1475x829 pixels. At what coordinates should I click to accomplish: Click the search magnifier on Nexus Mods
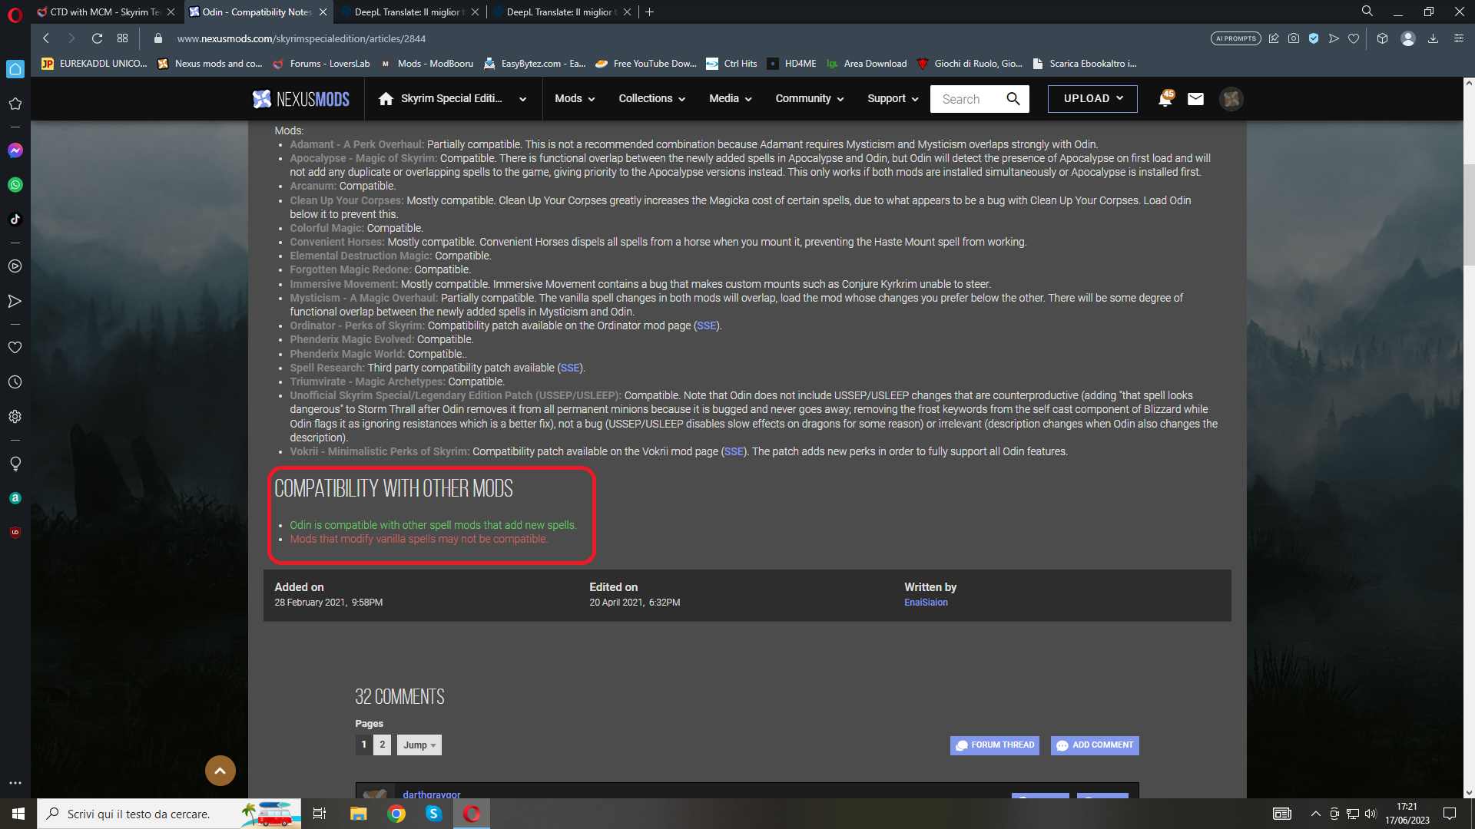pos(1013,99)
